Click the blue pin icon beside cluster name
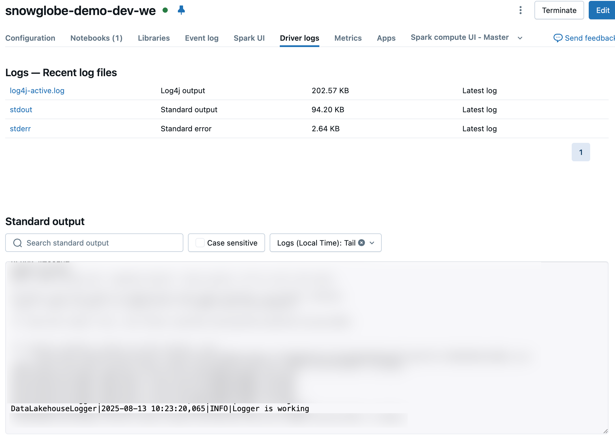Viewport: 615px width, 438px height. click(181, 10)
